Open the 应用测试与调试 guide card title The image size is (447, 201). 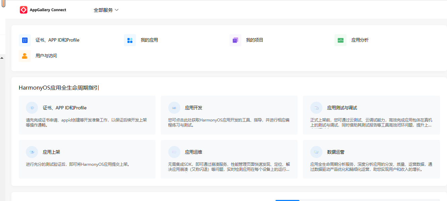tap(342, 108)
